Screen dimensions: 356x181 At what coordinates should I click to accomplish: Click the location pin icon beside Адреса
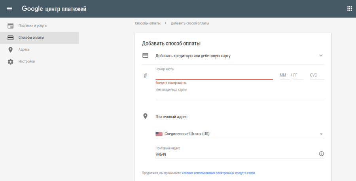coord(11,50)
